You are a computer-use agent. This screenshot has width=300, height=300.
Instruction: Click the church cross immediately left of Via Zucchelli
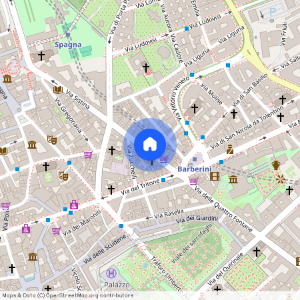pyautogui.click(x=112, y=151)
